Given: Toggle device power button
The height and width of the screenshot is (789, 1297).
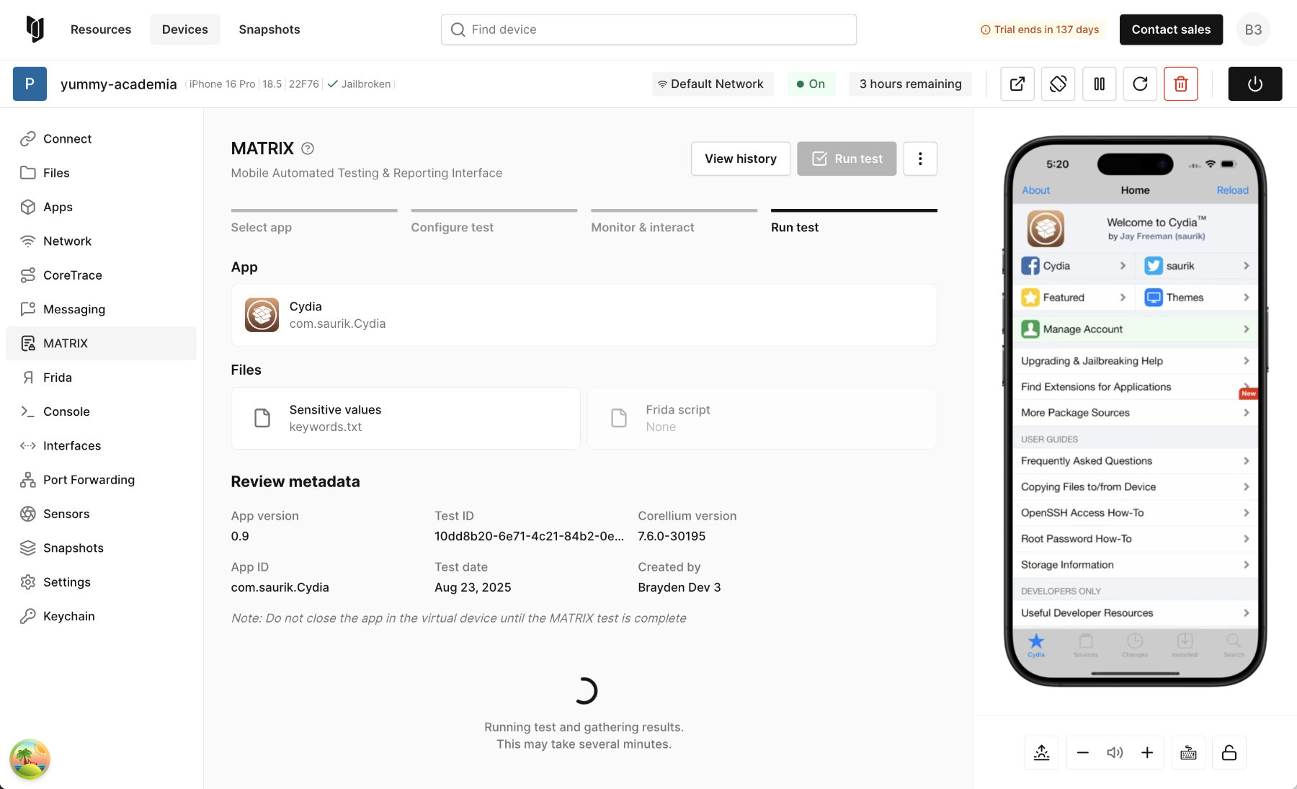Looking at the screenshot, I should [x=1254, y=84].
